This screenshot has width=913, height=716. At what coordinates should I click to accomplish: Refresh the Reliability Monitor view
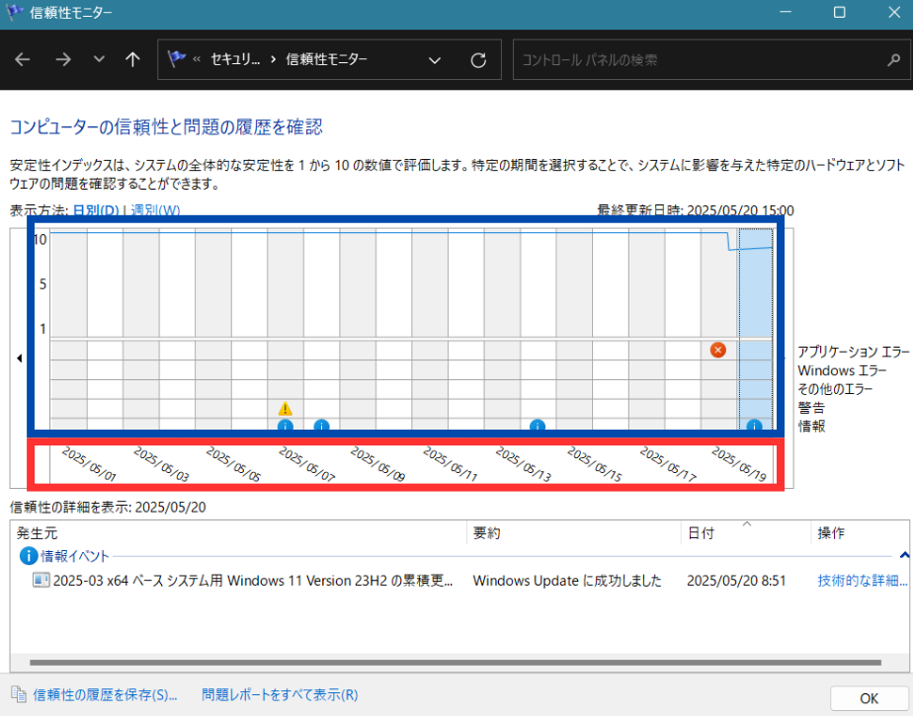[x=478, y=60]
